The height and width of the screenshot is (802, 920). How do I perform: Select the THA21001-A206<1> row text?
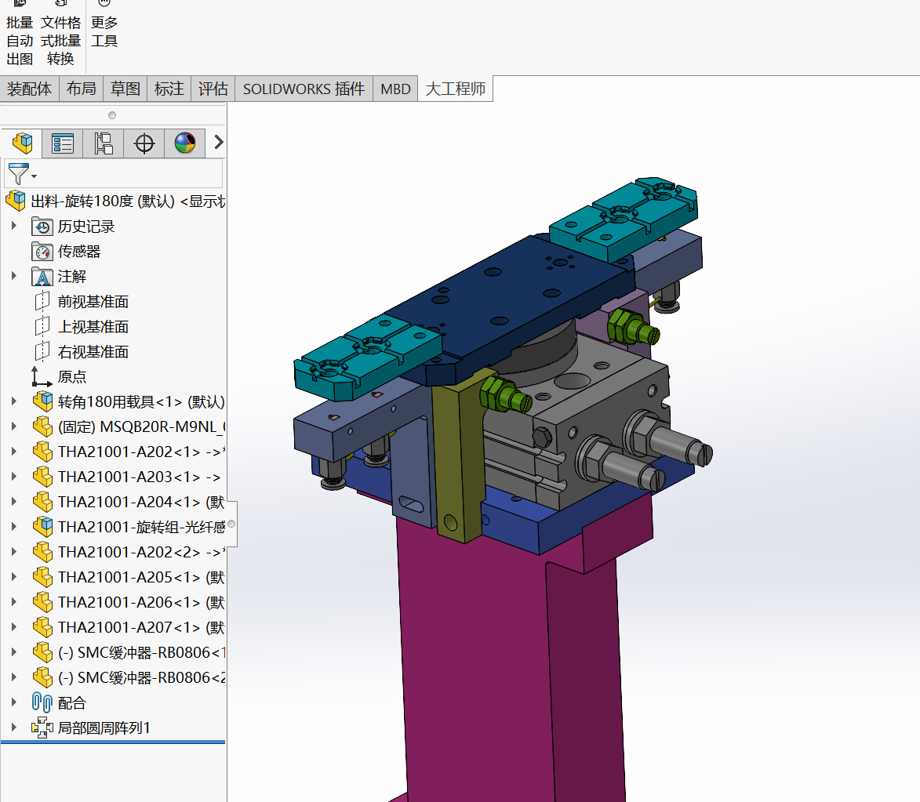pos(141,603)
